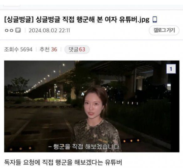
Task: Open the night video screenshot image
Action: [x=92, y=106]
